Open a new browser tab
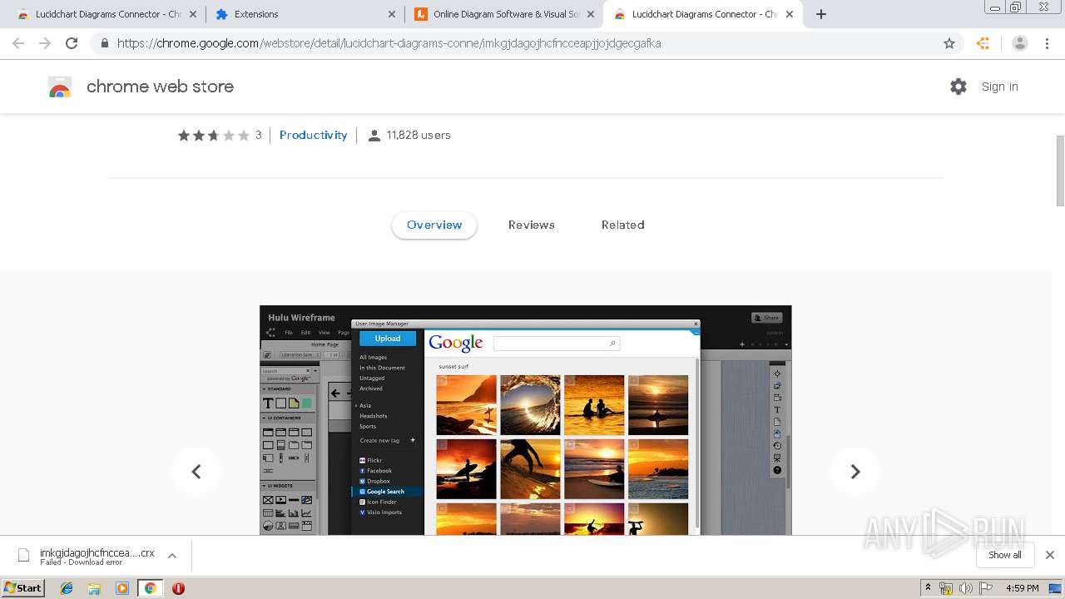Screen dimensions: 1065x599 [x=821, y=14]
